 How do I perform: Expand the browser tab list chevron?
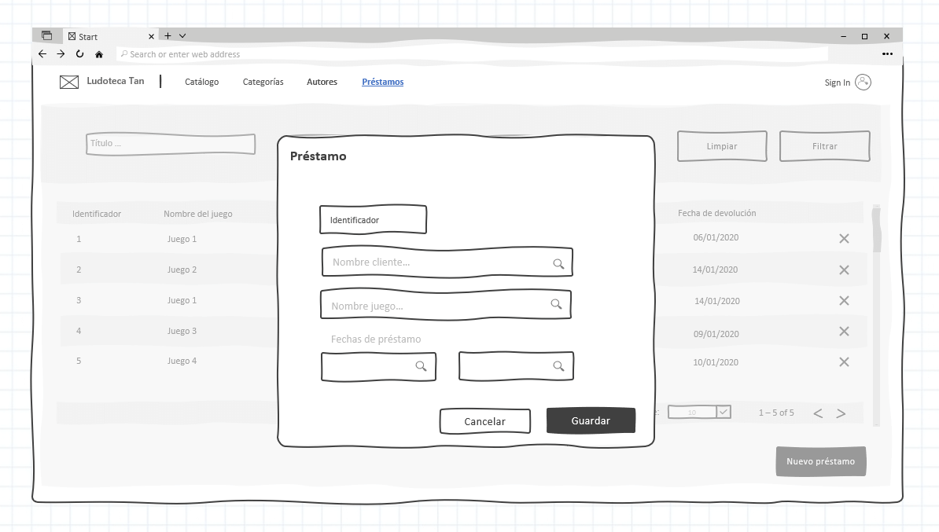point(182,36)
